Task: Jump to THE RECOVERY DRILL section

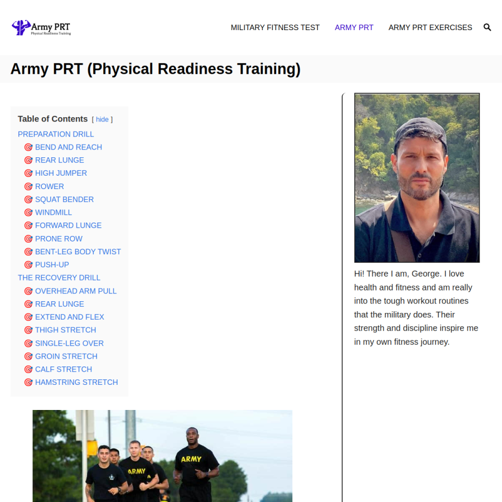Action: click(59, 278)
